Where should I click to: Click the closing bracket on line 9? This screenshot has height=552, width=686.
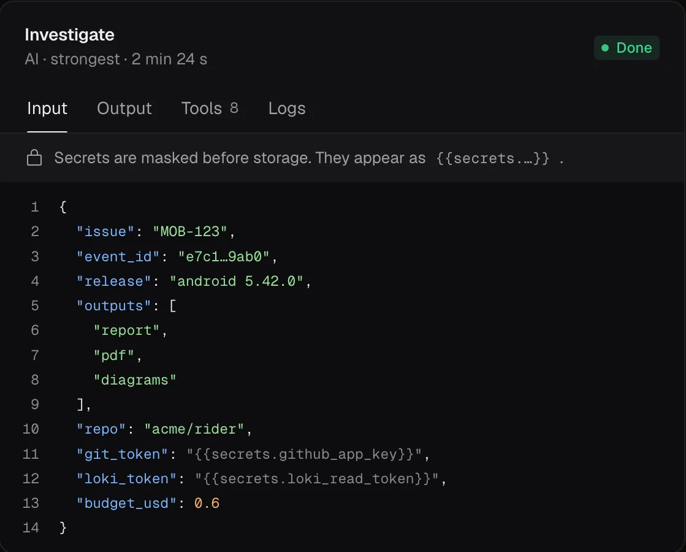click(80, 404)
